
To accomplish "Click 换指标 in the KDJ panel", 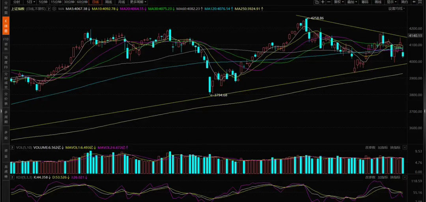I will [x=395, y=177].
